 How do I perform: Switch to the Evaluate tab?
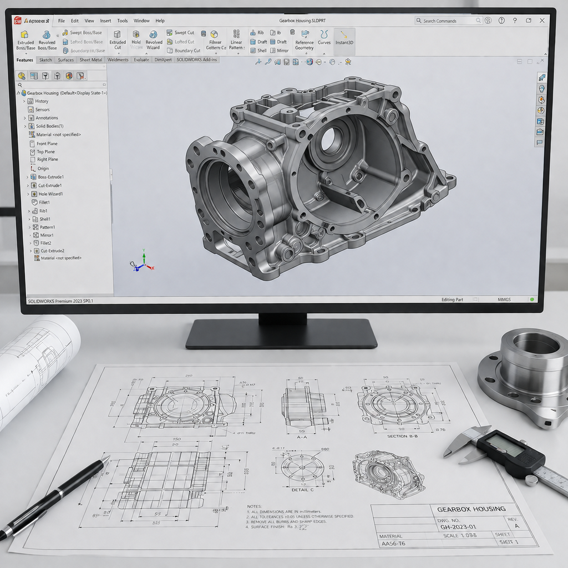click(x=141, y=60)
